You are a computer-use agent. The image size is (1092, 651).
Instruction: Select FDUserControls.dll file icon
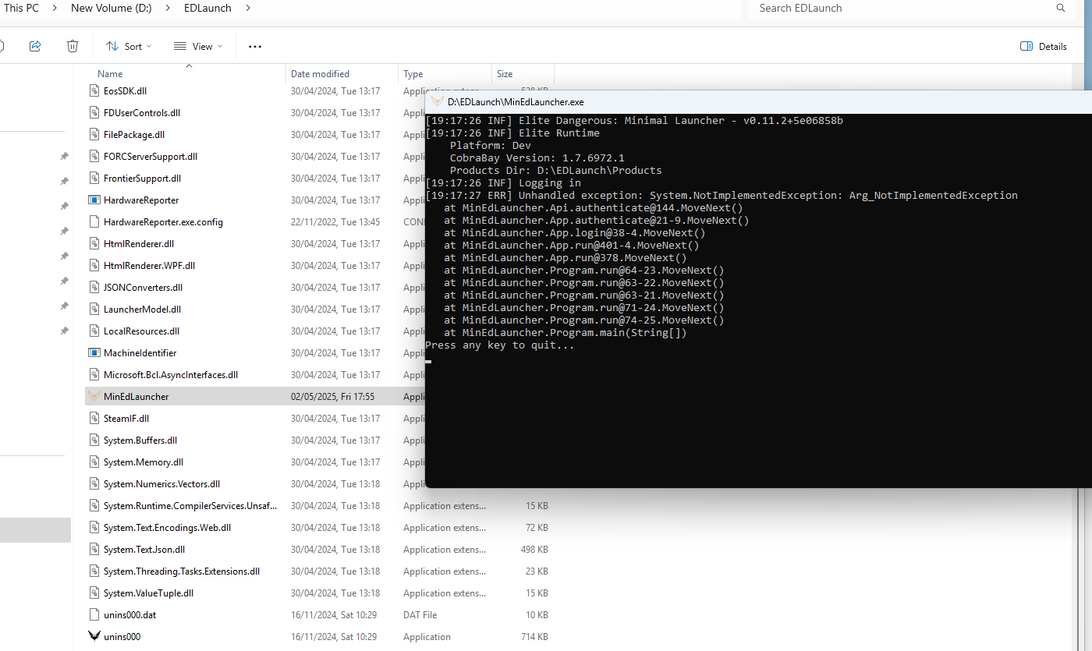(x=94, y=113)
